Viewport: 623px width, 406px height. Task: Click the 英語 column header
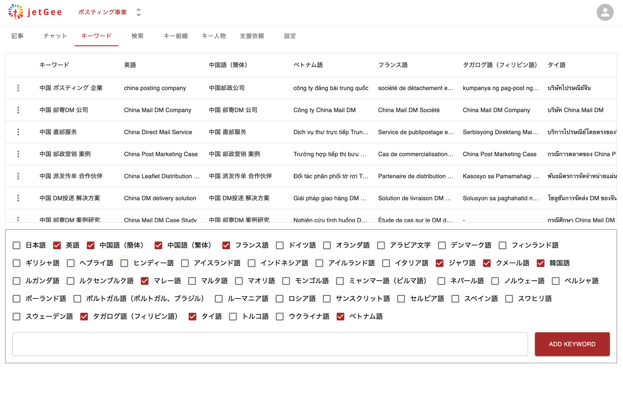[x=130, y=65]
